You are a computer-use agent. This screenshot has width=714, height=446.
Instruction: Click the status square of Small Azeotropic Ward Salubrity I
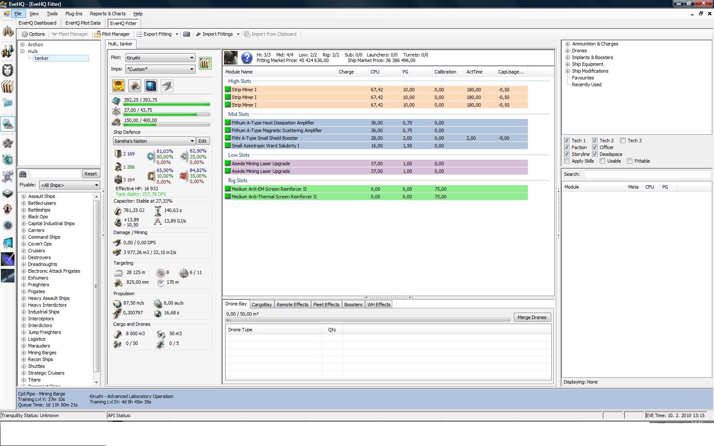tap(228, 146)
